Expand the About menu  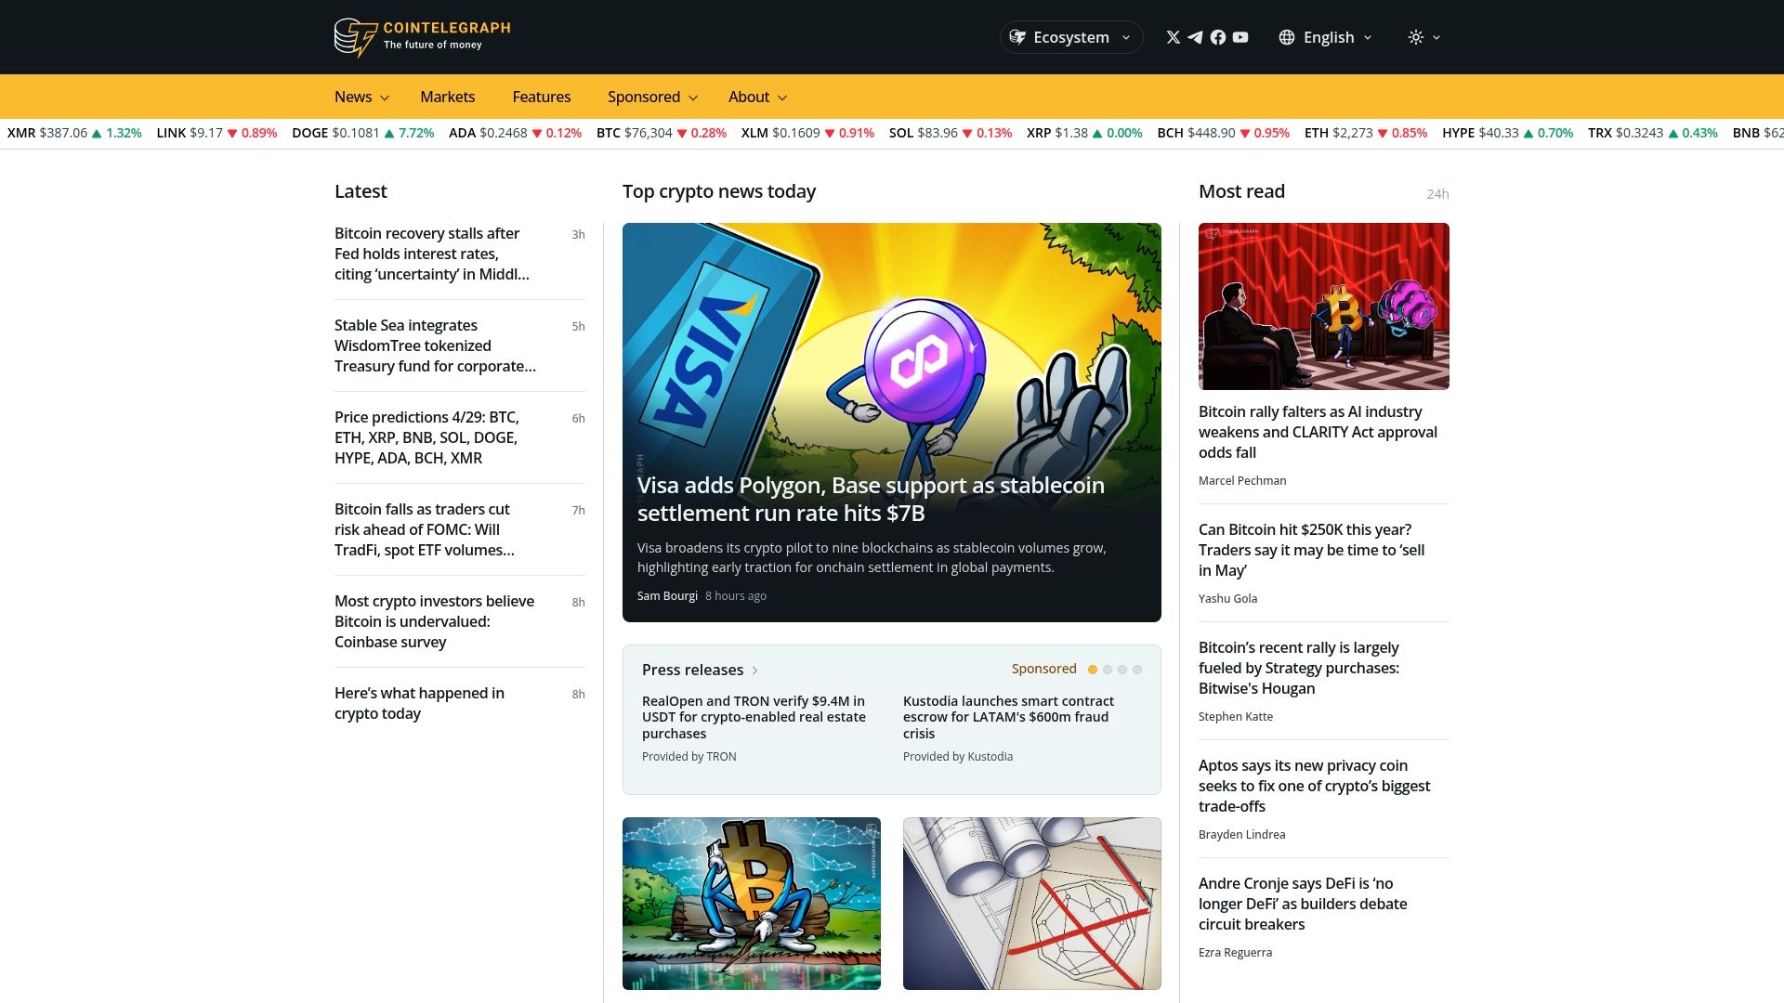[757, 97]
